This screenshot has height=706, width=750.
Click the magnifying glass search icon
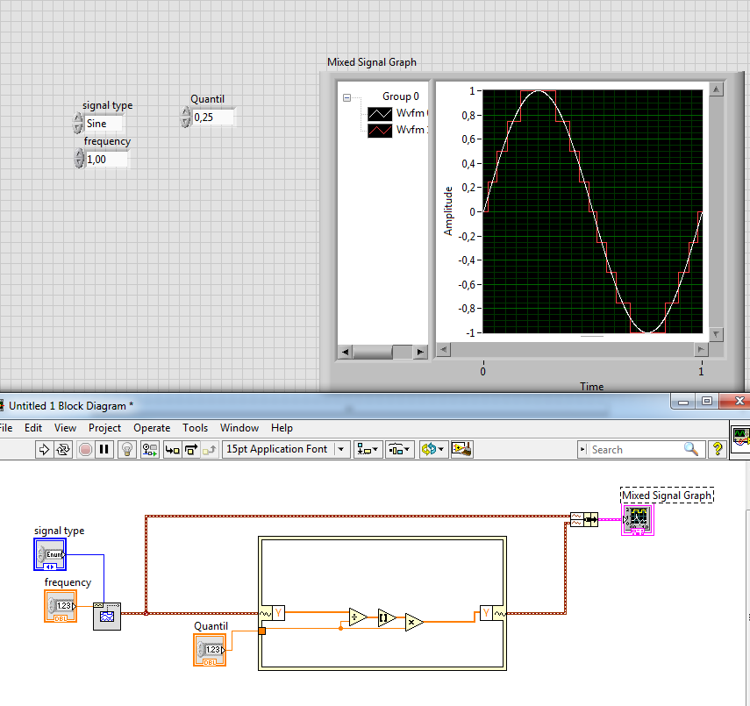click(691, 449)
